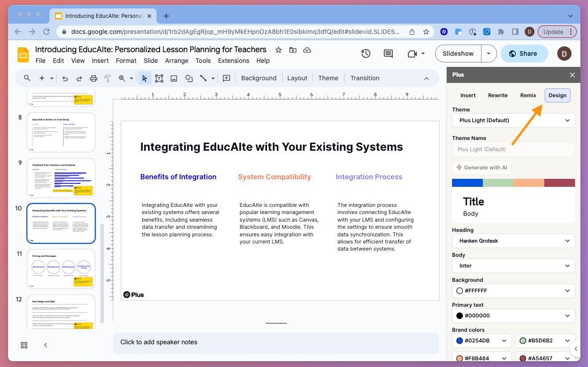The height and width of the screenshot is (367, 588).
Task: Open the Arrange menu
Action: [x=177, y=61]
